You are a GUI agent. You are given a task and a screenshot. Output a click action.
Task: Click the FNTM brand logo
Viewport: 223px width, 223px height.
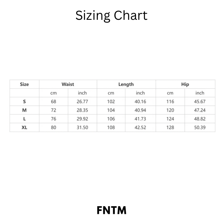[111, 210]
